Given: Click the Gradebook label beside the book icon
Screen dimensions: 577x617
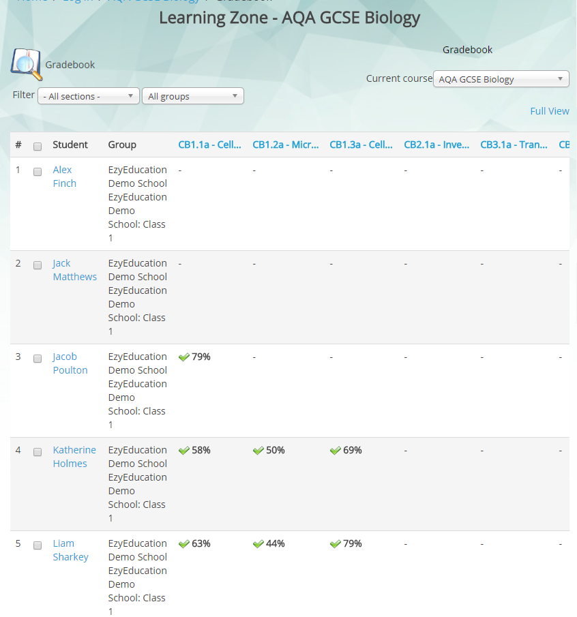Looking at the screenshot, I should click(70, 65).
